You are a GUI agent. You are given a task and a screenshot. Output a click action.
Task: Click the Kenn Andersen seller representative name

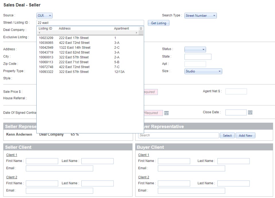click(19, 134)
